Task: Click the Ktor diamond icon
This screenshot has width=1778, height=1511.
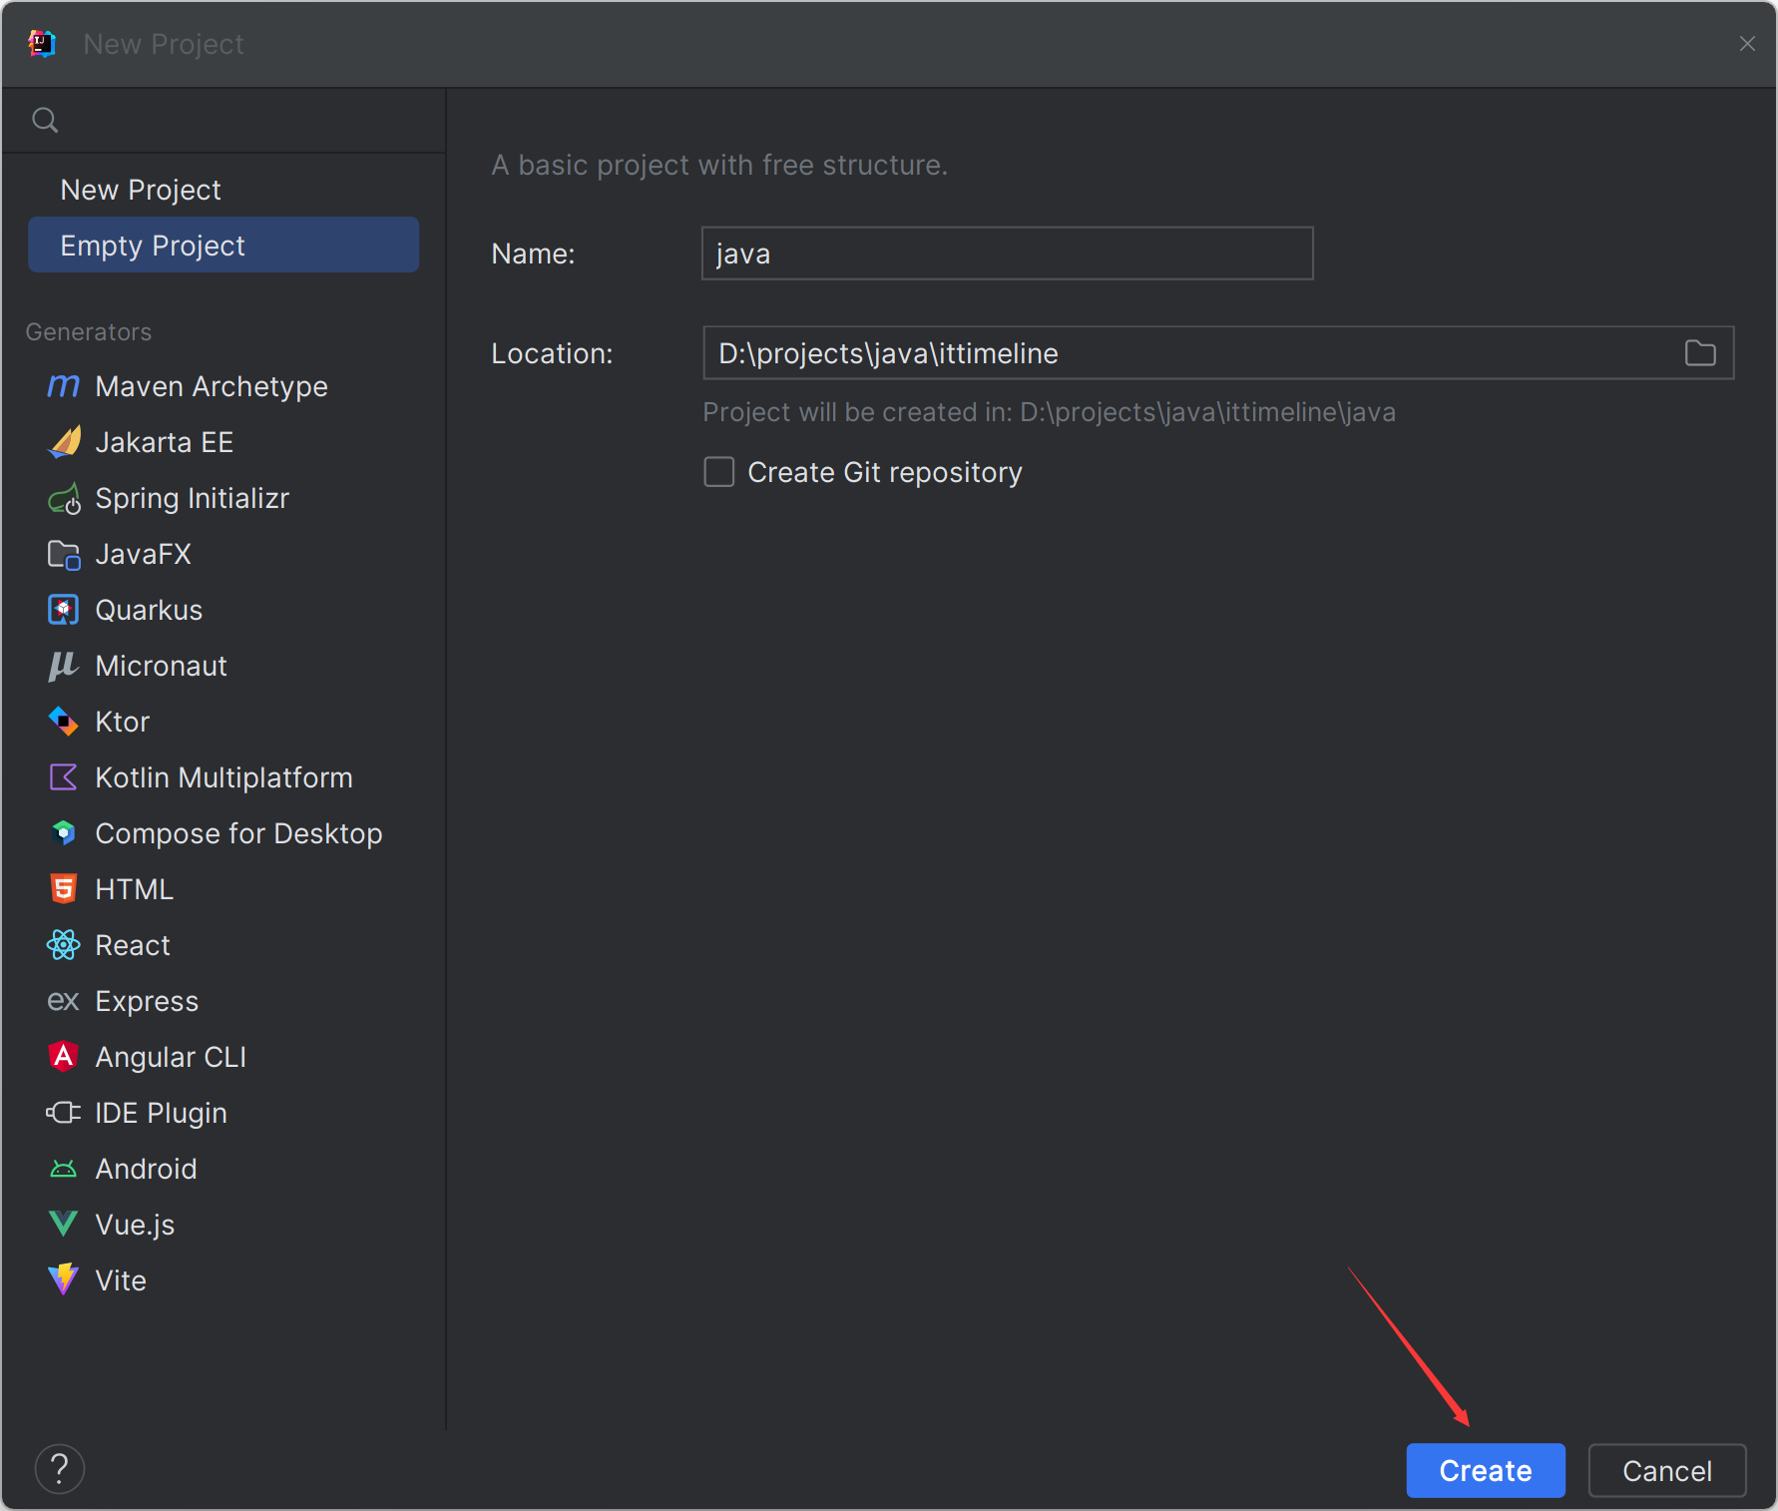Action: [64, 722]
